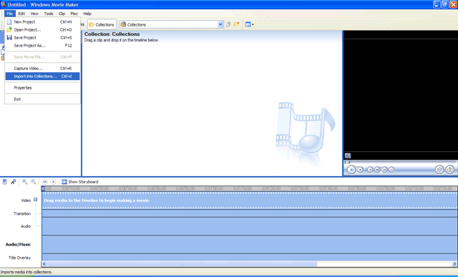Choose Open Project from the File menu

pos(42,30)
